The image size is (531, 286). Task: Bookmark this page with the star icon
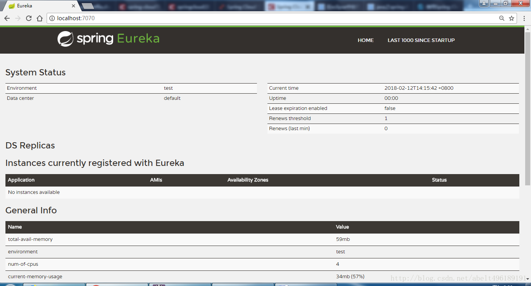(512, 18)
